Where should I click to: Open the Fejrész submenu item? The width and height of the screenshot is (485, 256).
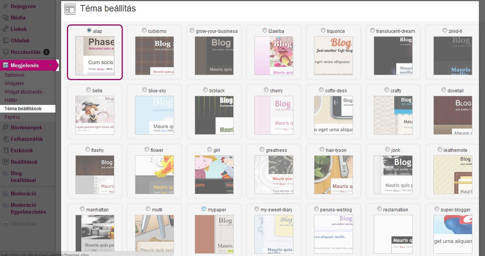12,117
